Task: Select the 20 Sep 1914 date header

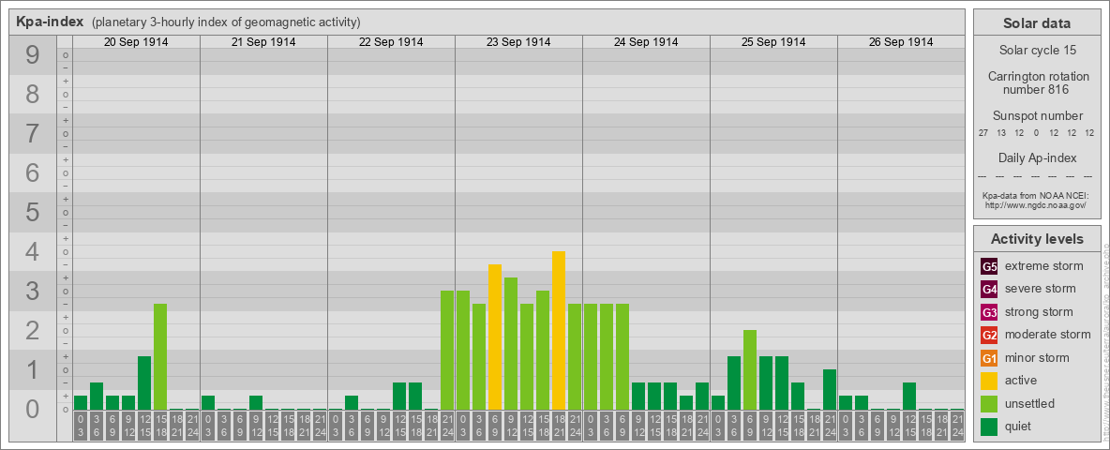Action: 136,42
